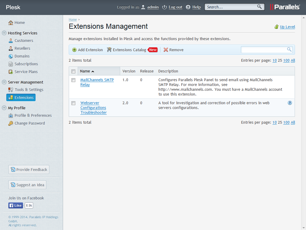Click the Up Level link
Screen dimensions: 306x230
pyautogui.click(x=287, y=27)
